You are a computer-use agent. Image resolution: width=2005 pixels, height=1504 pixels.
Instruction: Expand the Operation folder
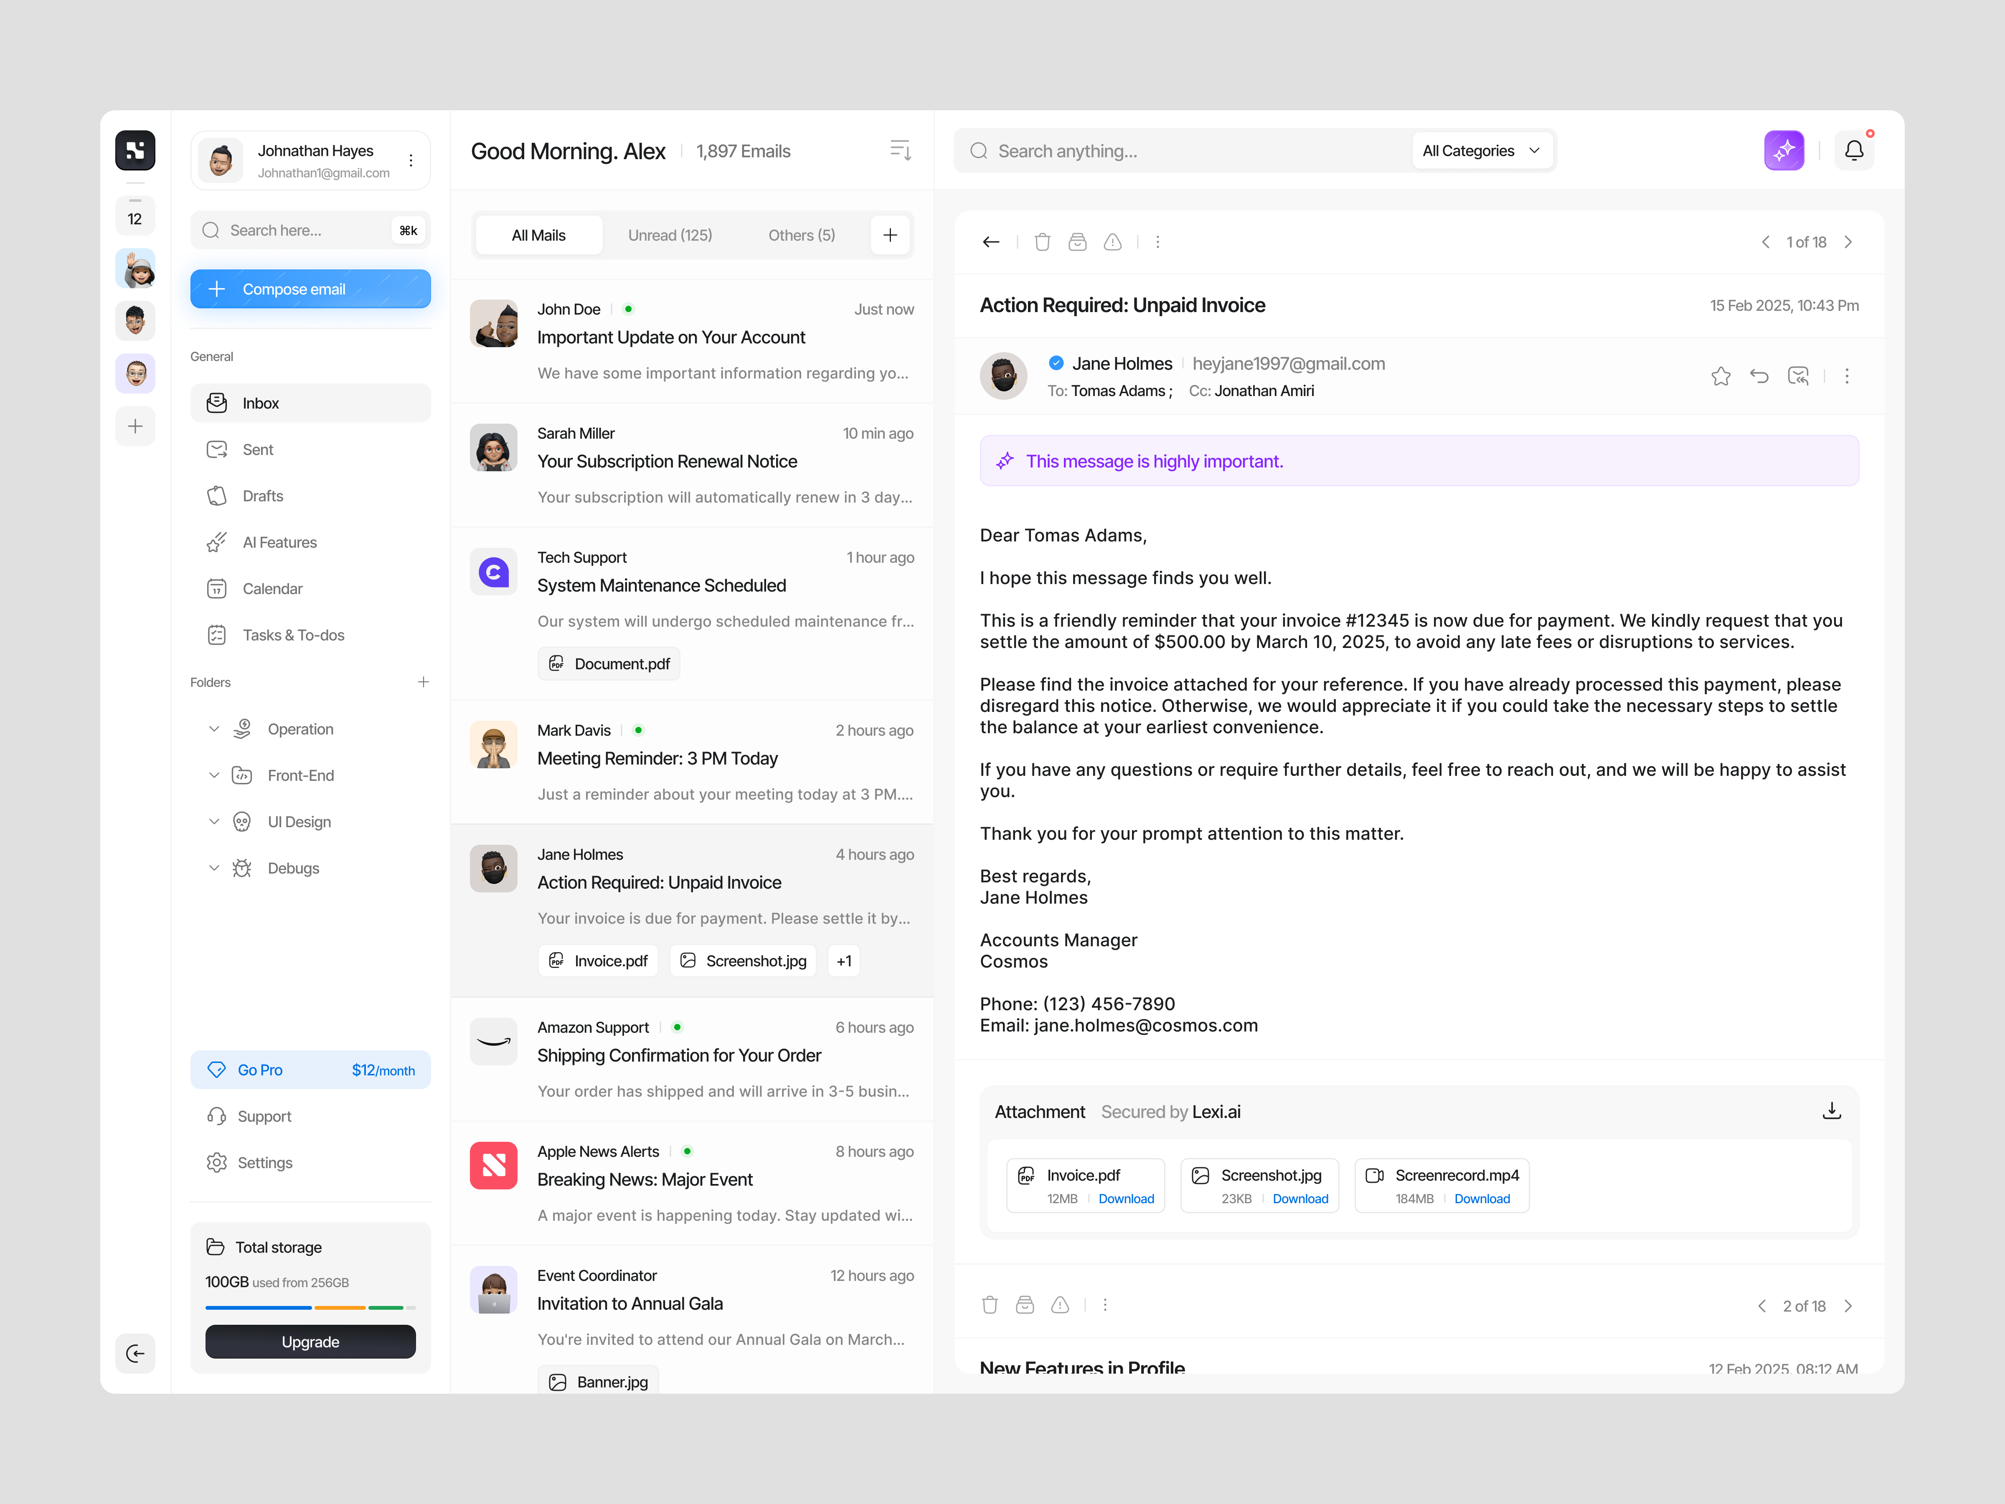(x=214, y=729)
